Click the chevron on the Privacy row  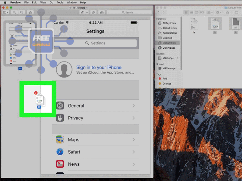pyautogui.click(x=134, y=118)
